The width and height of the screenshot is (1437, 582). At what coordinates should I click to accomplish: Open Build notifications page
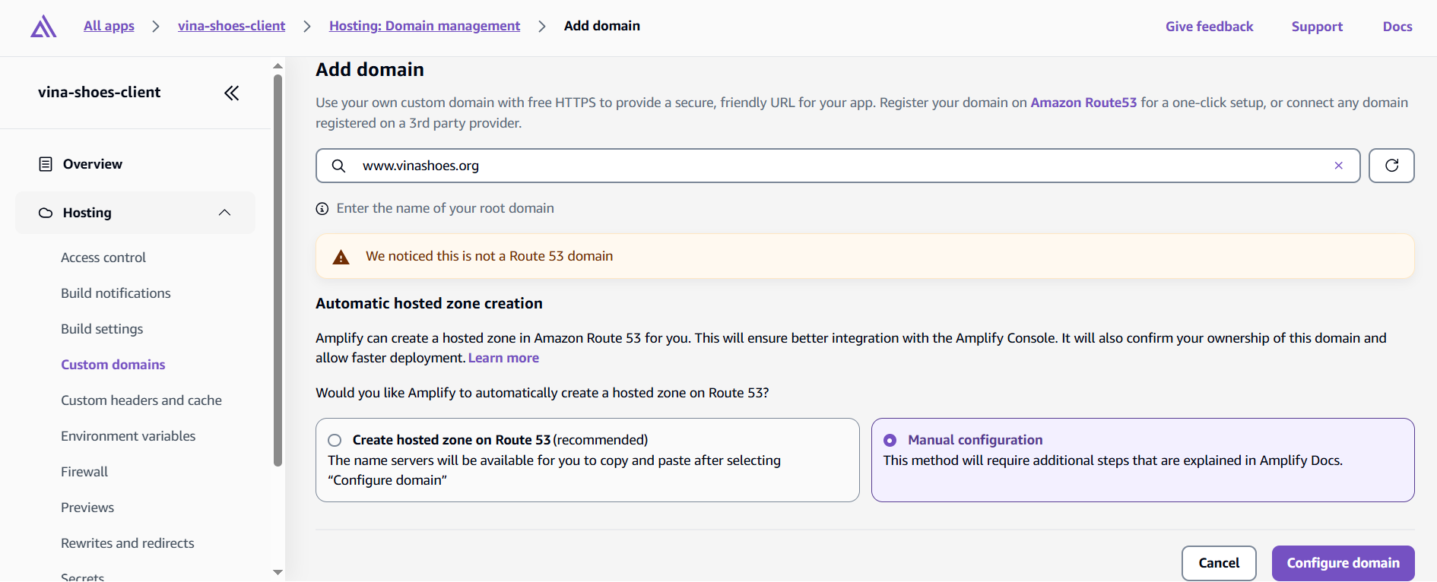pyautogui.click(x=116, y=293)
